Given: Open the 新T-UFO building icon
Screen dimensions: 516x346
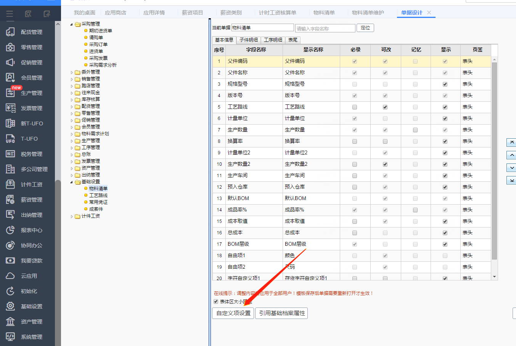Looking at the screenshot, I should pyautogui.click(x=10, y=123).
